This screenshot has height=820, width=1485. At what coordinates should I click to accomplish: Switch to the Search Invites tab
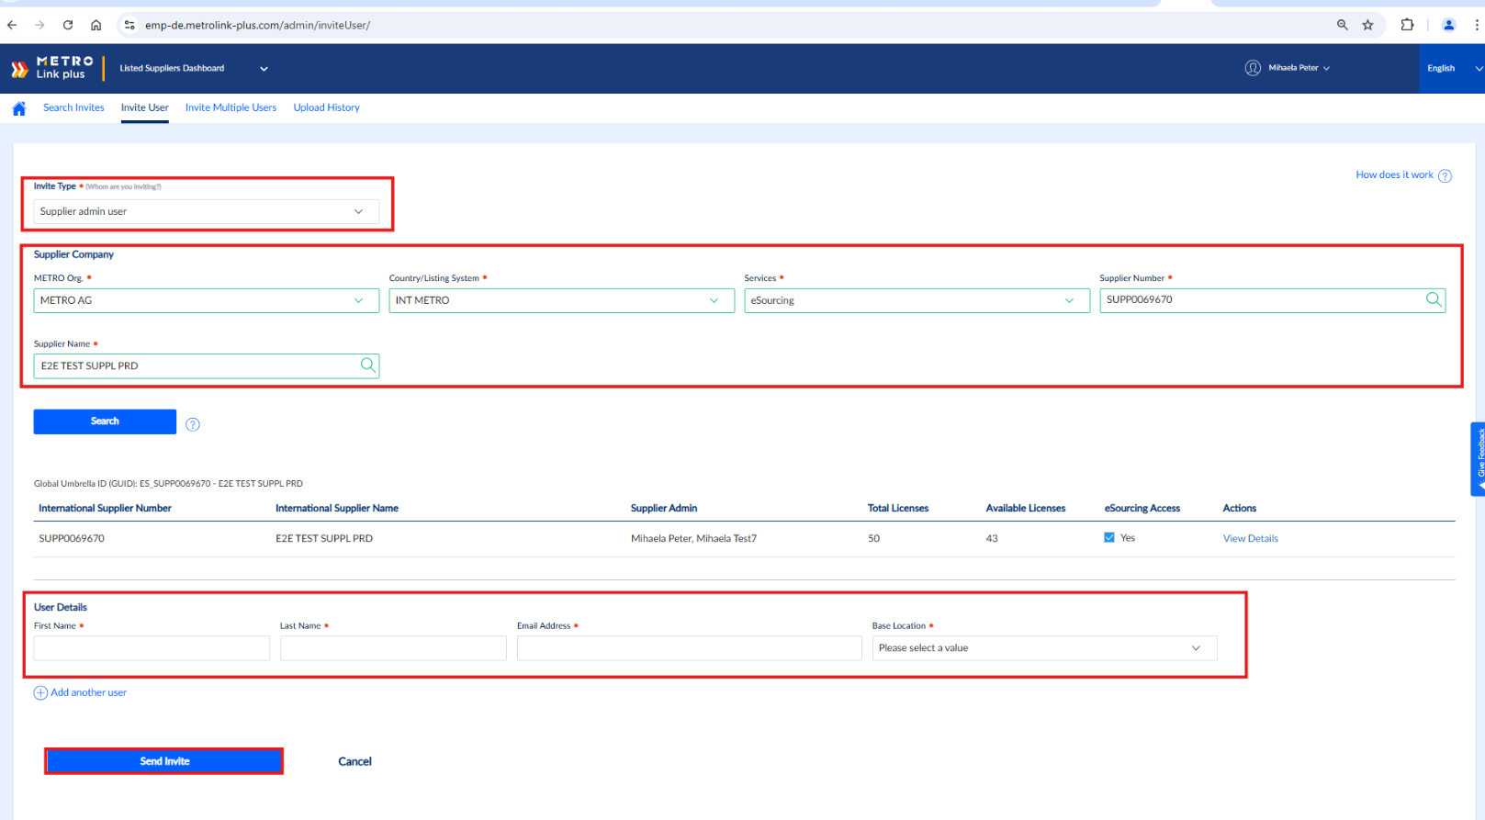pos(73,107)
